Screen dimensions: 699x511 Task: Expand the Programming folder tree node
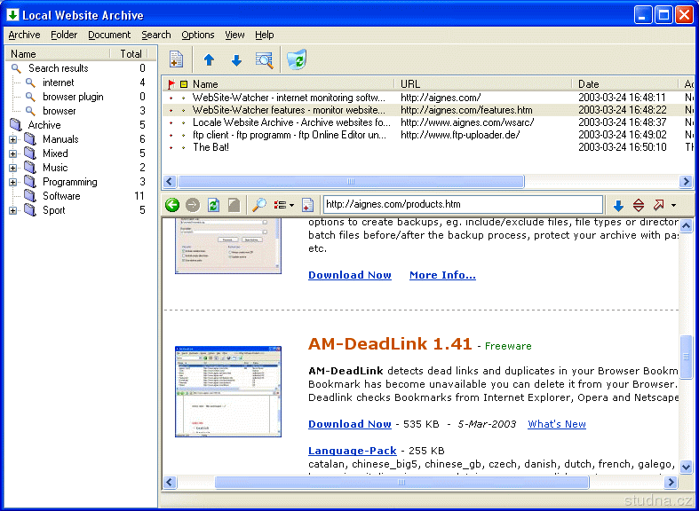click(x=12, y=182)
